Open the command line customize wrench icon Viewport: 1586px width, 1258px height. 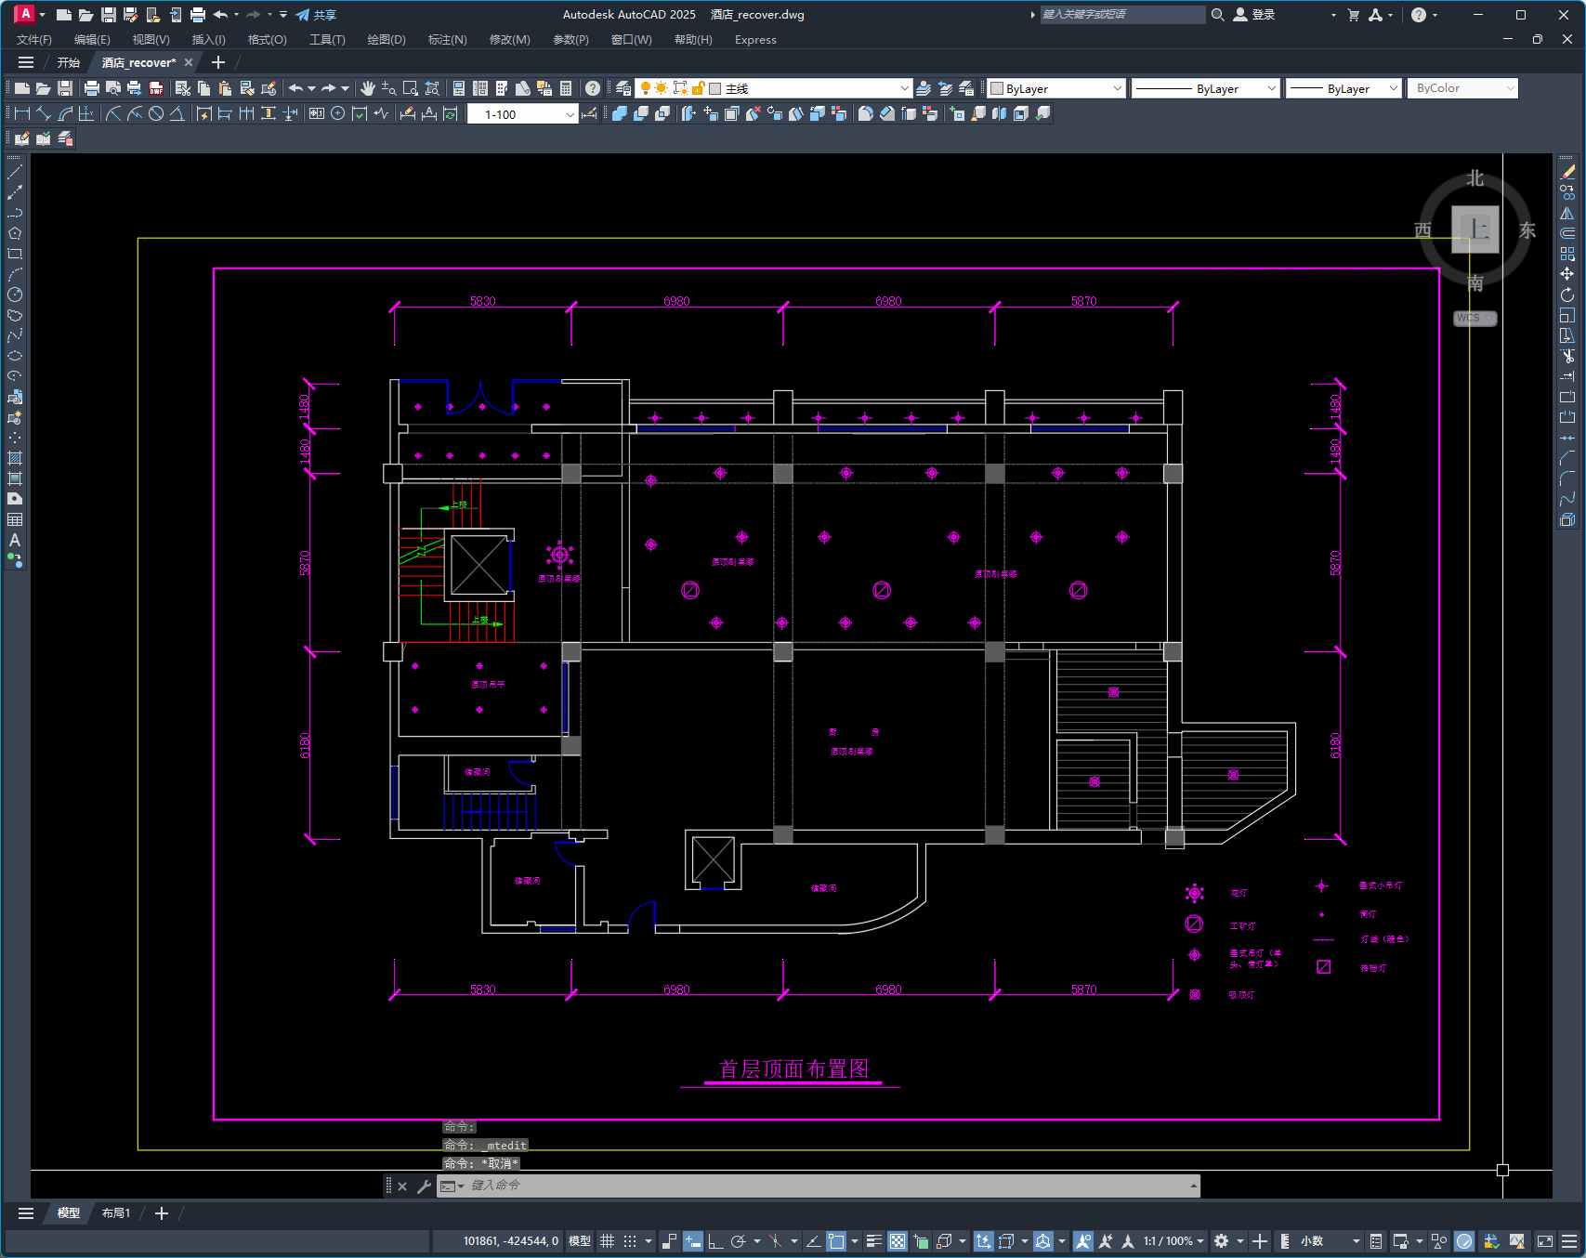point(424,1186)
